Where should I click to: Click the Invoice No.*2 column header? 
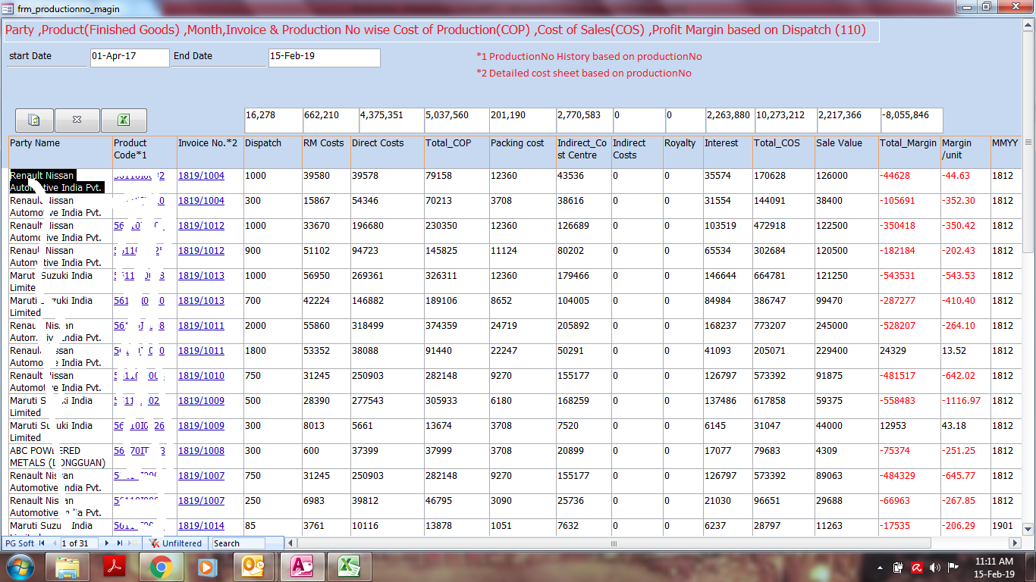tap(209, 152)
